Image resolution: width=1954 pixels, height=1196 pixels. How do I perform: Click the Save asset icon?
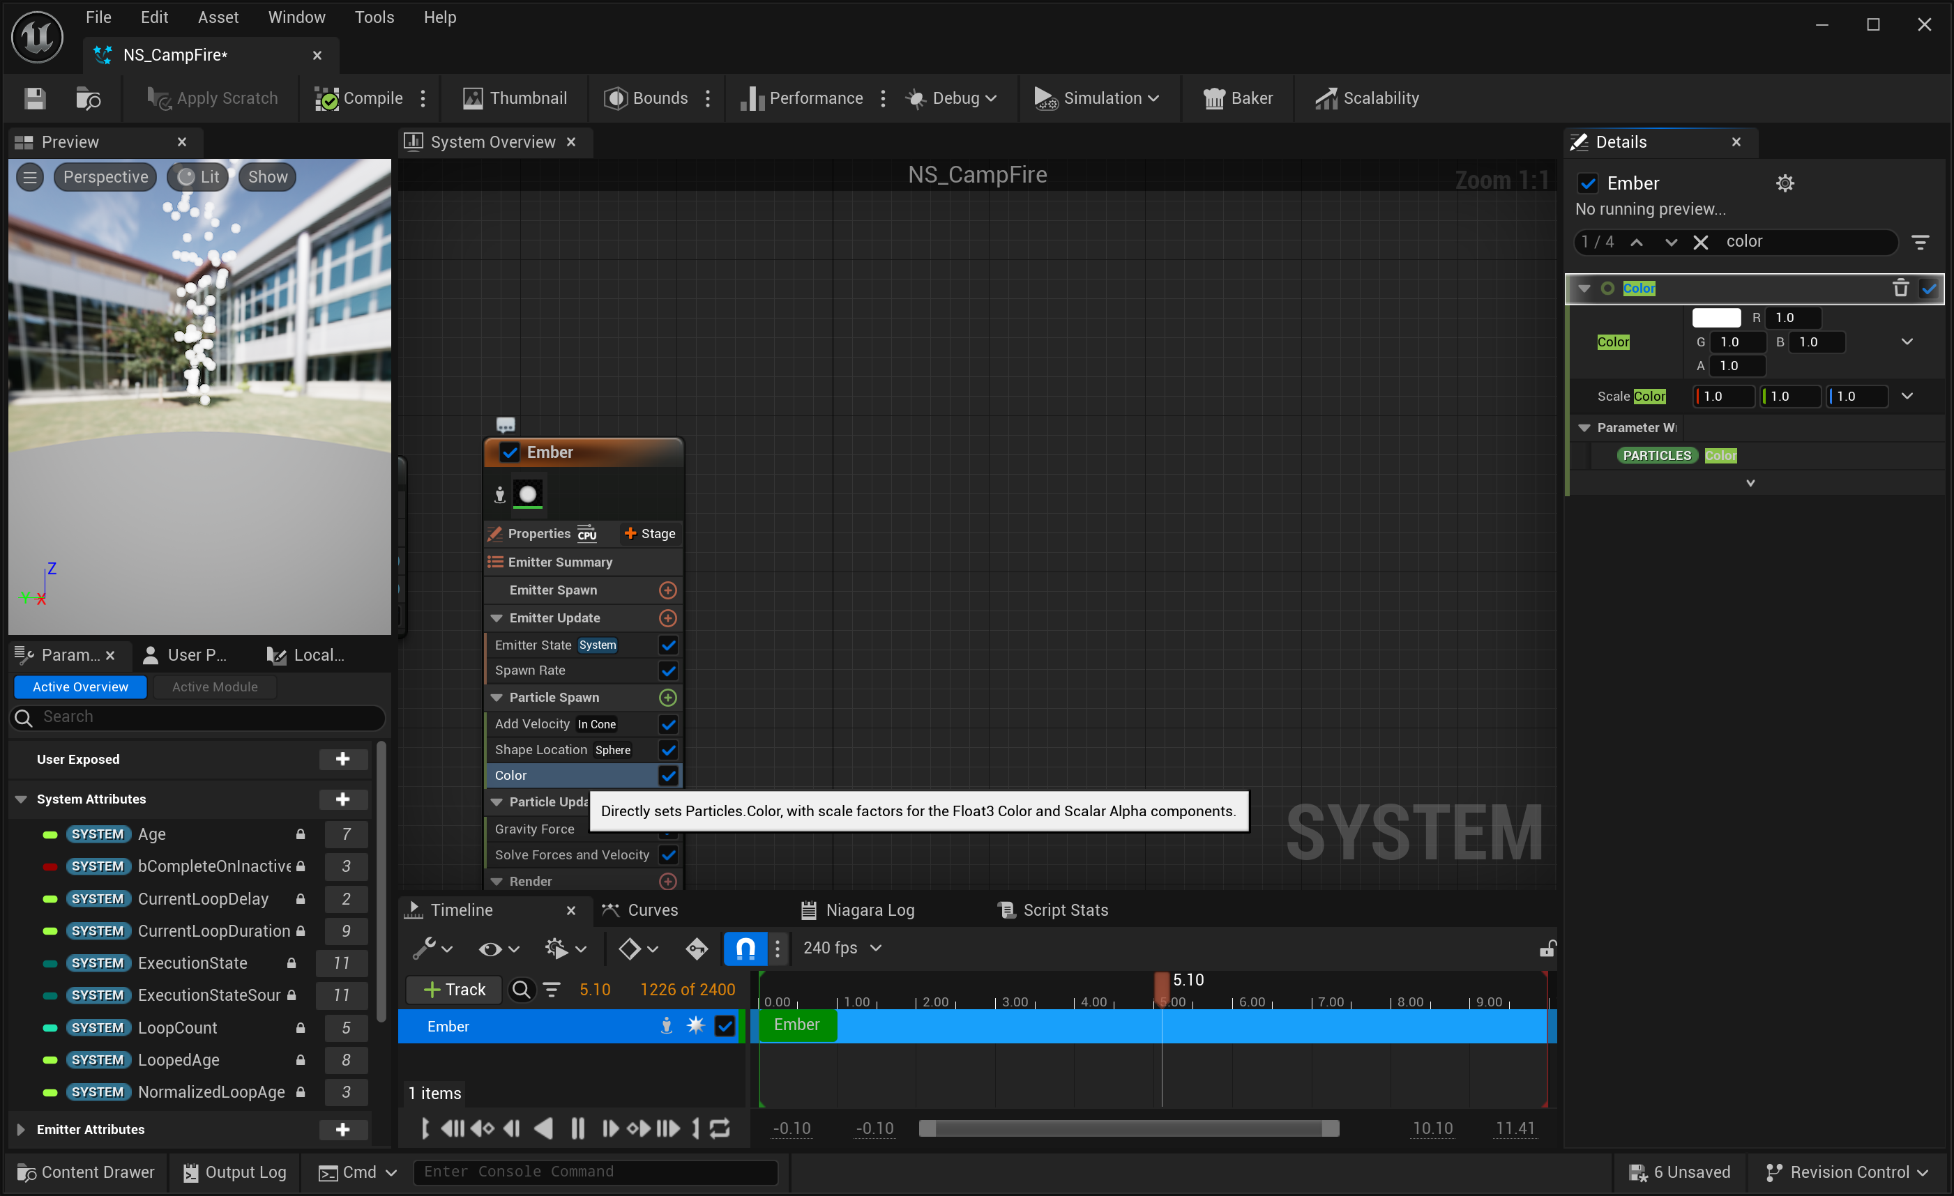click(35, 98)
